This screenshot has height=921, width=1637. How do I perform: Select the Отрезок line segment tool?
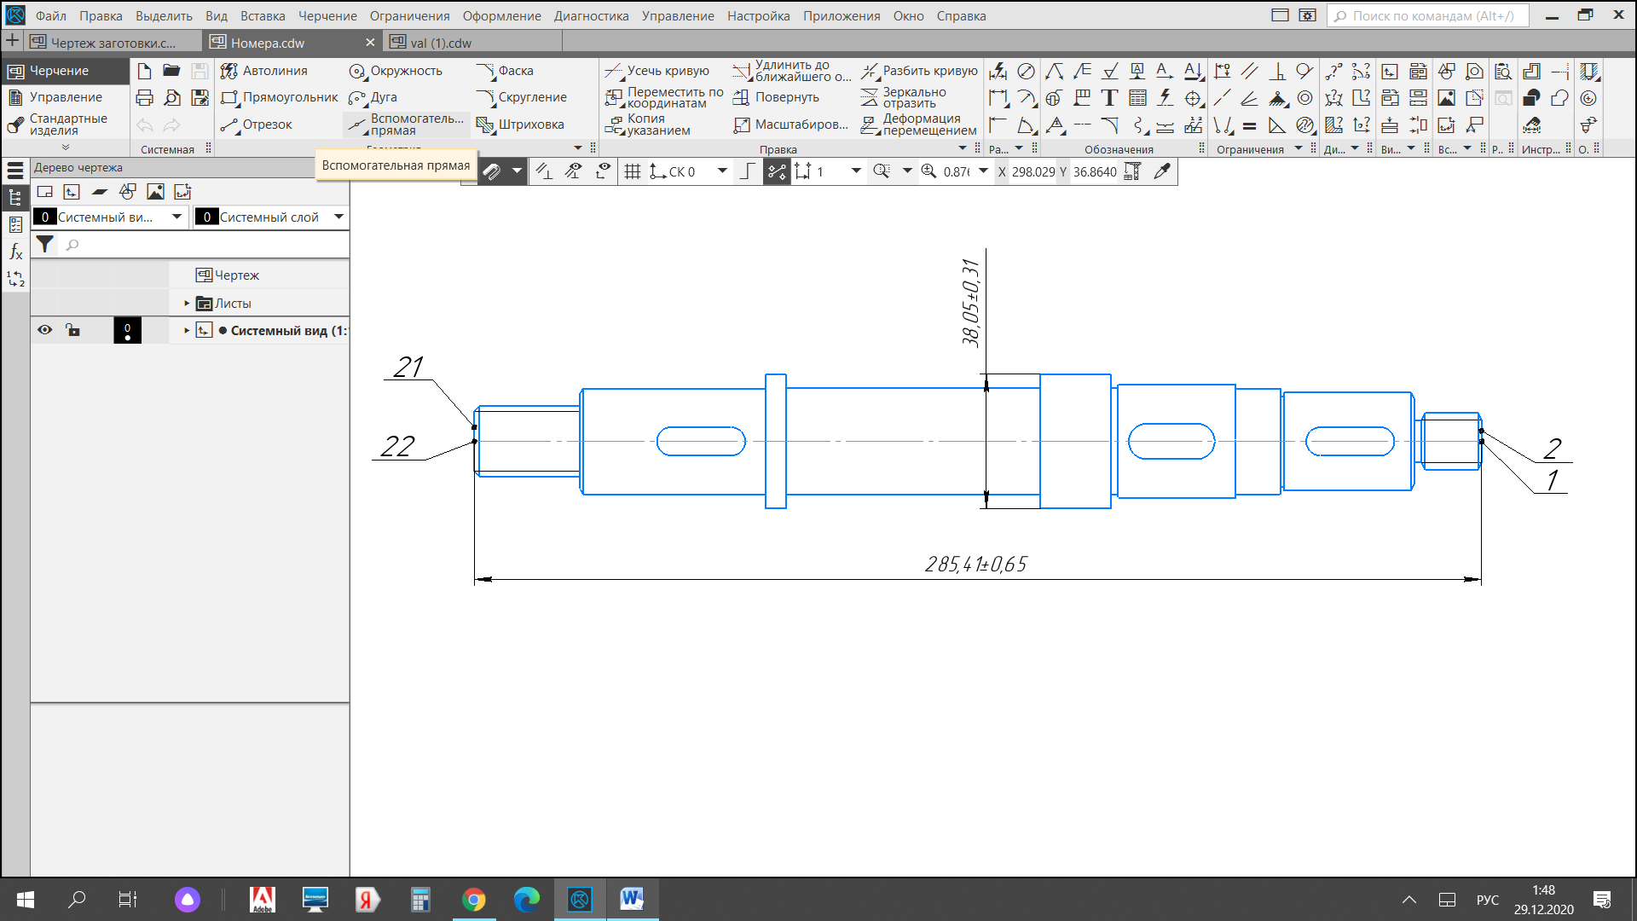tap(256, 125)
